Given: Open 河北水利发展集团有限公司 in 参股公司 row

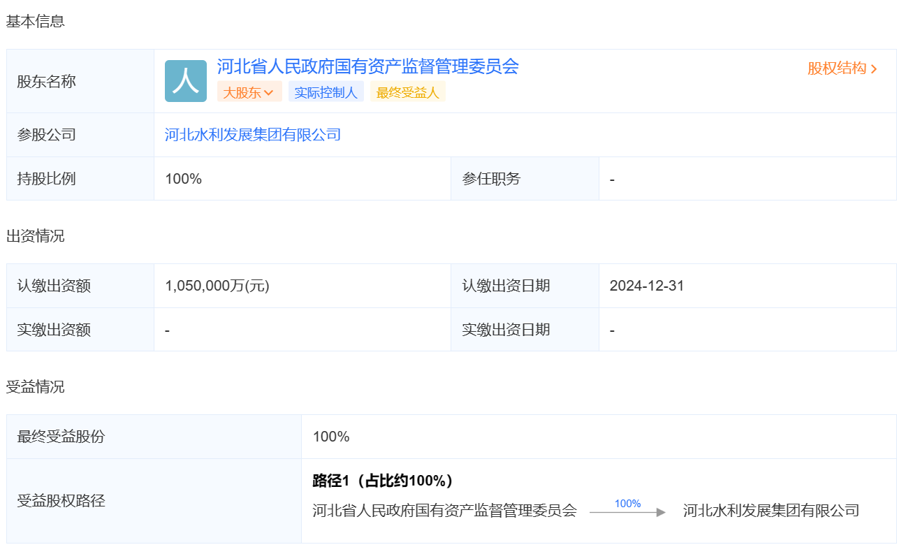Looking at the screenshot, I should point(253,135).
